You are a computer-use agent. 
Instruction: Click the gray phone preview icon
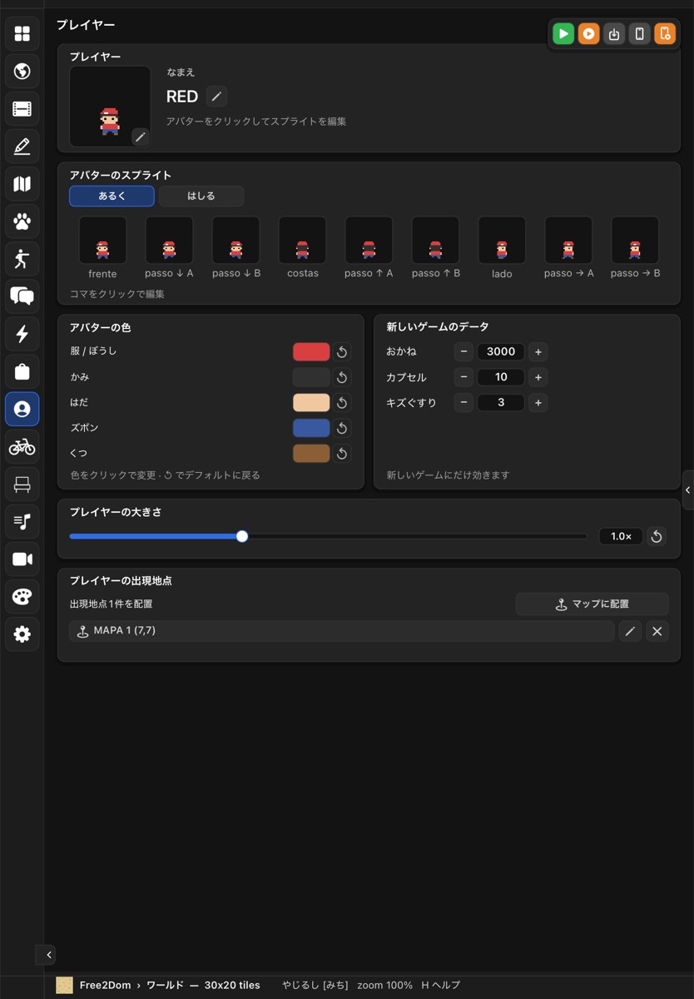pyautogui.click(x=639, y=34)
